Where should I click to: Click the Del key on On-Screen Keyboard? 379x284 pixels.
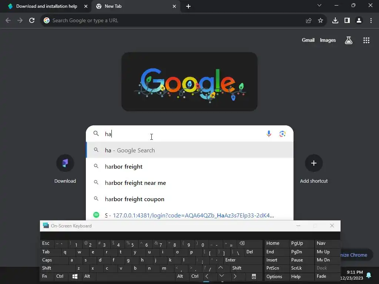click(254, 252)
